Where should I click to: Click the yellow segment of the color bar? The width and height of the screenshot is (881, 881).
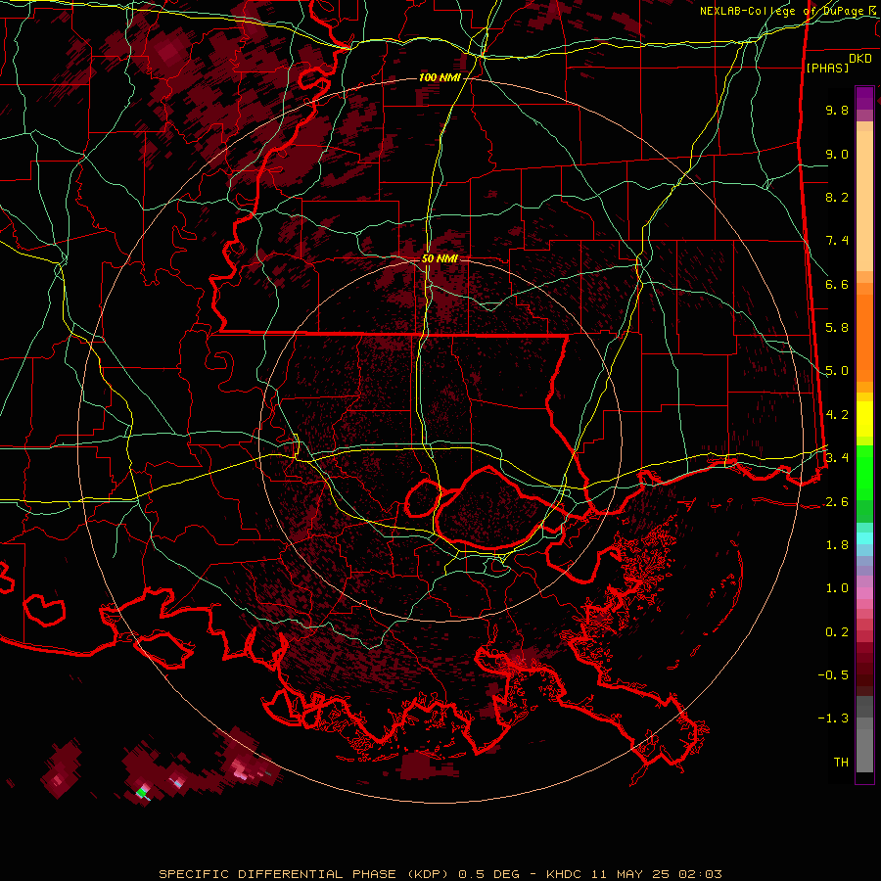coord(864,419)
